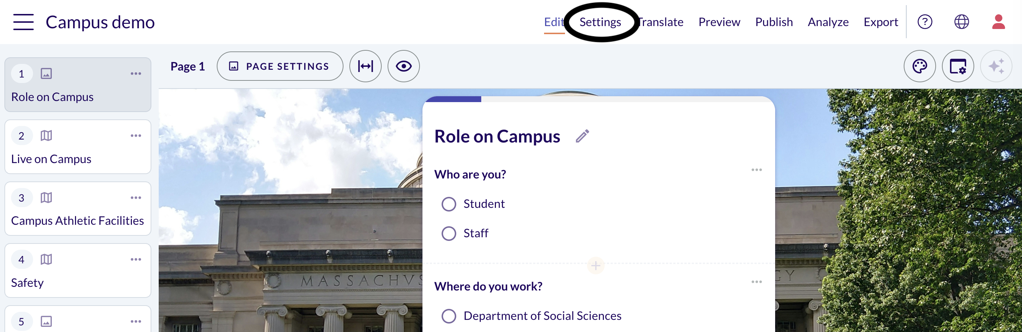Image resolution: width=1022 pixels, height=332 pixels.
Task: Open more options for Campus Athletic Facilities page
Action: coord(136,198)
